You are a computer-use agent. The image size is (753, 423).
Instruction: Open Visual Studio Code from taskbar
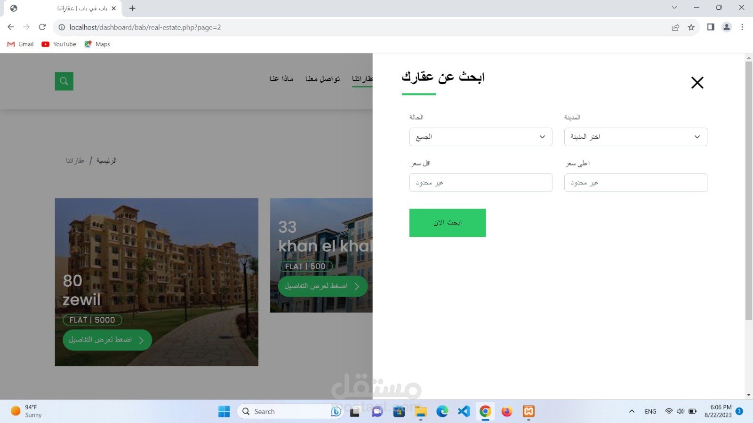(464, 411)
